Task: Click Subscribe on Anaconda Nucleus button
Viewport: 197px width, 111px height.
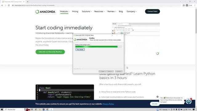Action: point(50,52)
